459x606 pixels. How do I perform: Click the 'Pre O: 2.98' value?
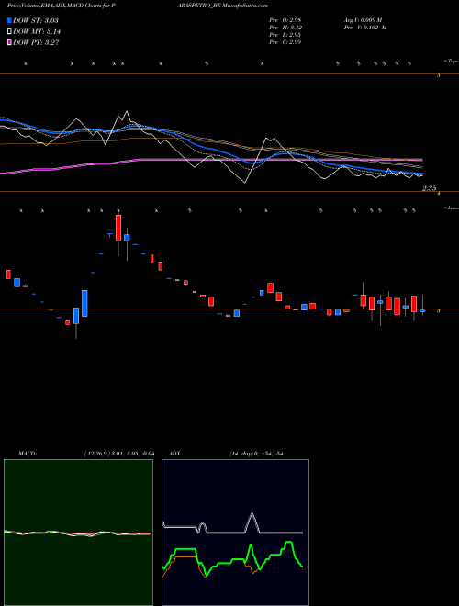[x=285, y=20]
